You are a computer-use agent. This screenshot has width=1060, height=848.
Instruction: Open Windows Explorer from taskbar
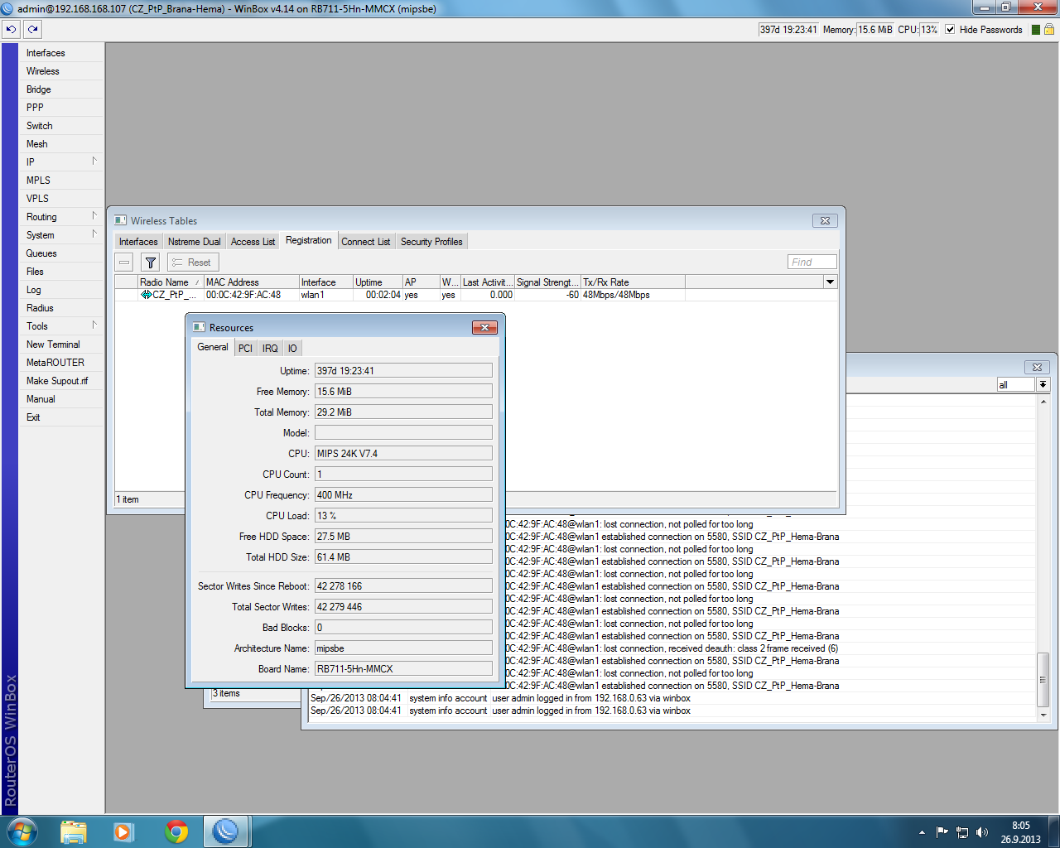point(74,831)
